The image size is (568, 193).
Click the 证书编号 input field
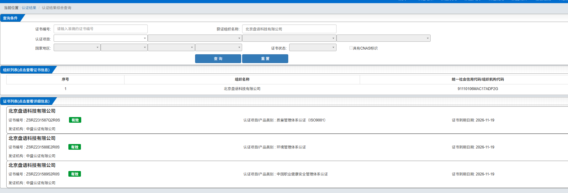(101, 29)
